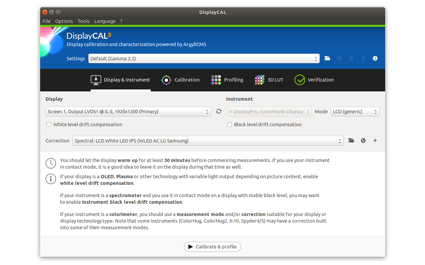The image size is (425, 265).
Task: Go to the Verification tab
Action: point(314,80)
